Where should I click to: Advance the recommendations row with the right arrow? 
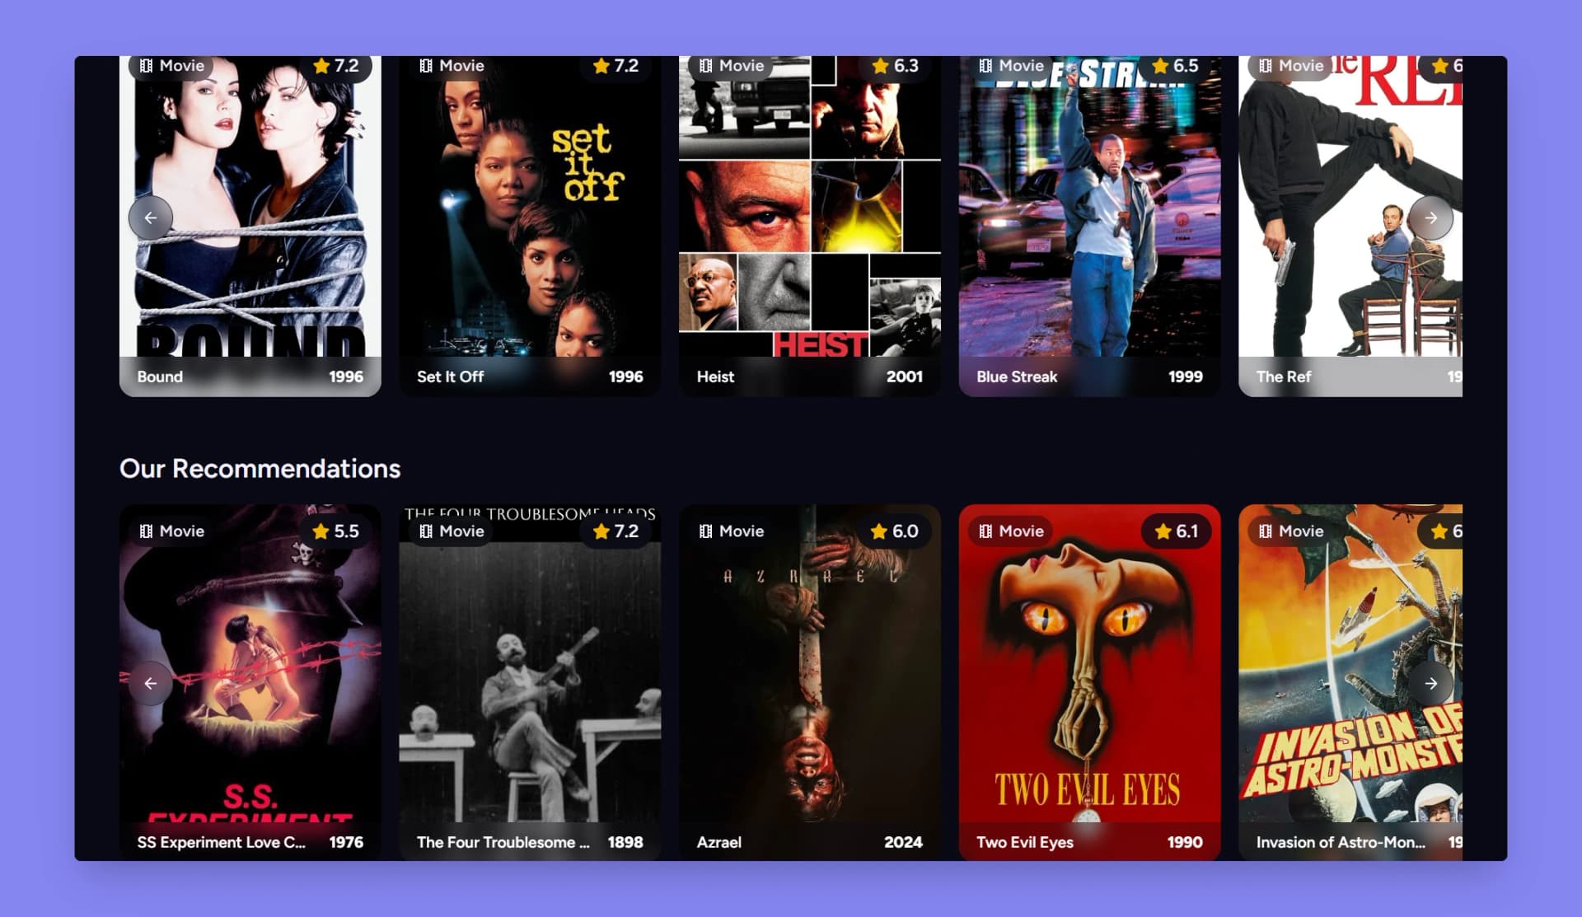tap(1432, 683)
